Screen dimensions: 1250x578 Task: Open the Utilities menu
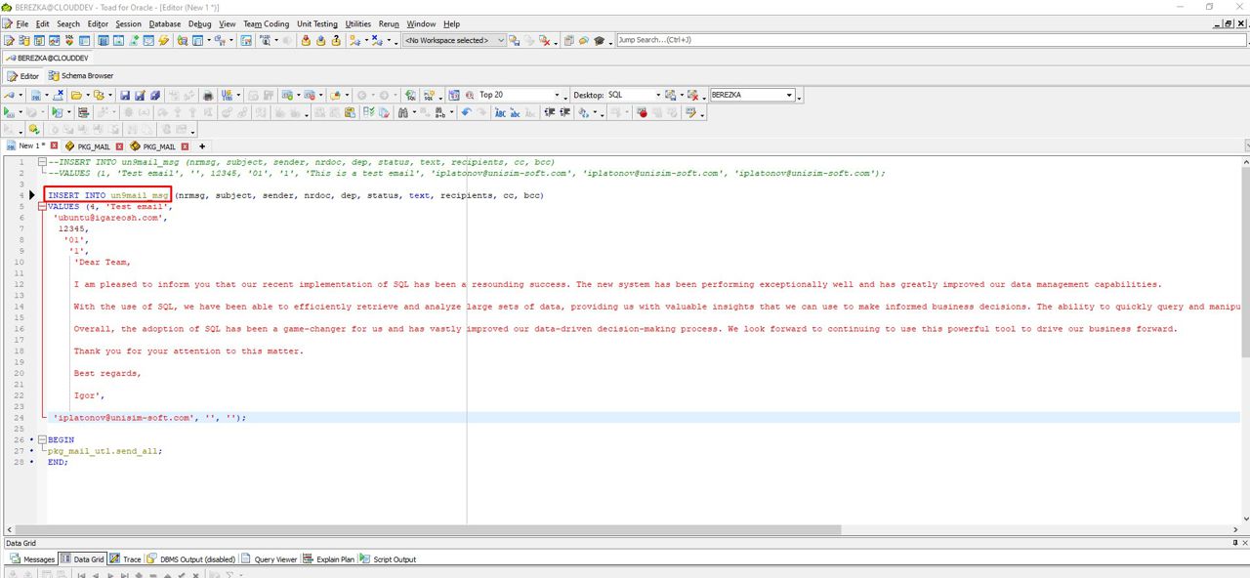tap(358, 23)
